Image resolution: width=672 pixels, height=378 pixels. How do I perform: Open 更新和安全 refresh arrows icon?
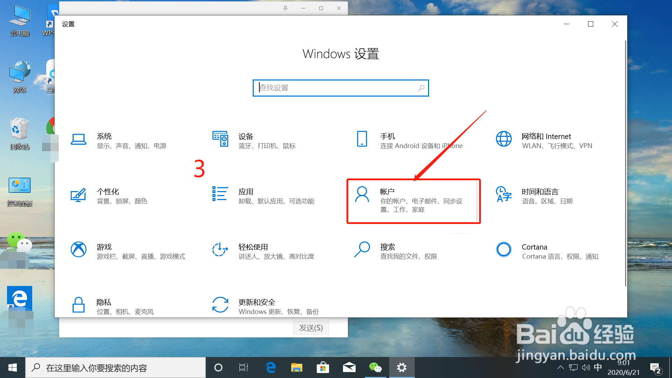click(x=220, y=305)
